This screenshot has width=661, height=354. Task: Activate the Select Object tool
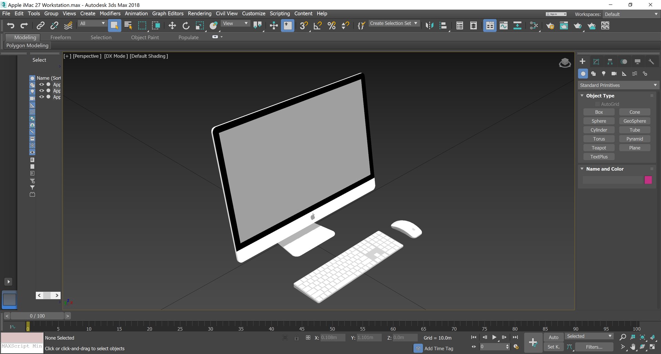pos(114,25)
